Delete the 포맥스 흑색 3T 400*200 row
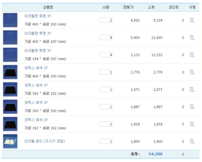This screenshot has height=162, width=202. point(192,72)
